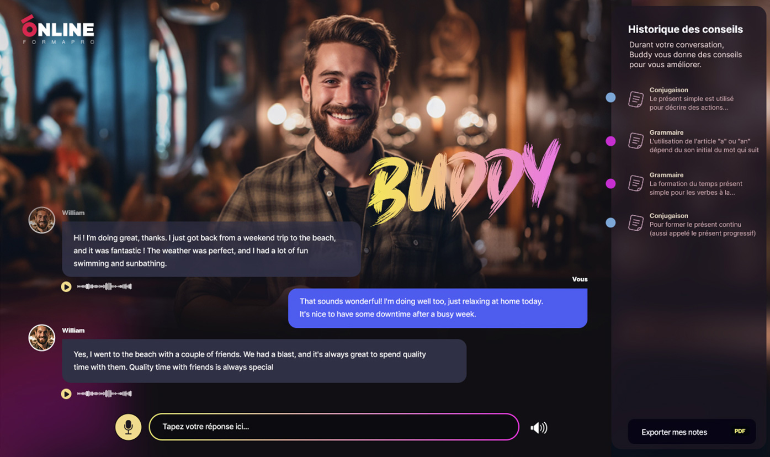Select blue dot beside présent continu tip
Image resolution: width=770 pixels, height=457 pixels.
coord(610,223)
